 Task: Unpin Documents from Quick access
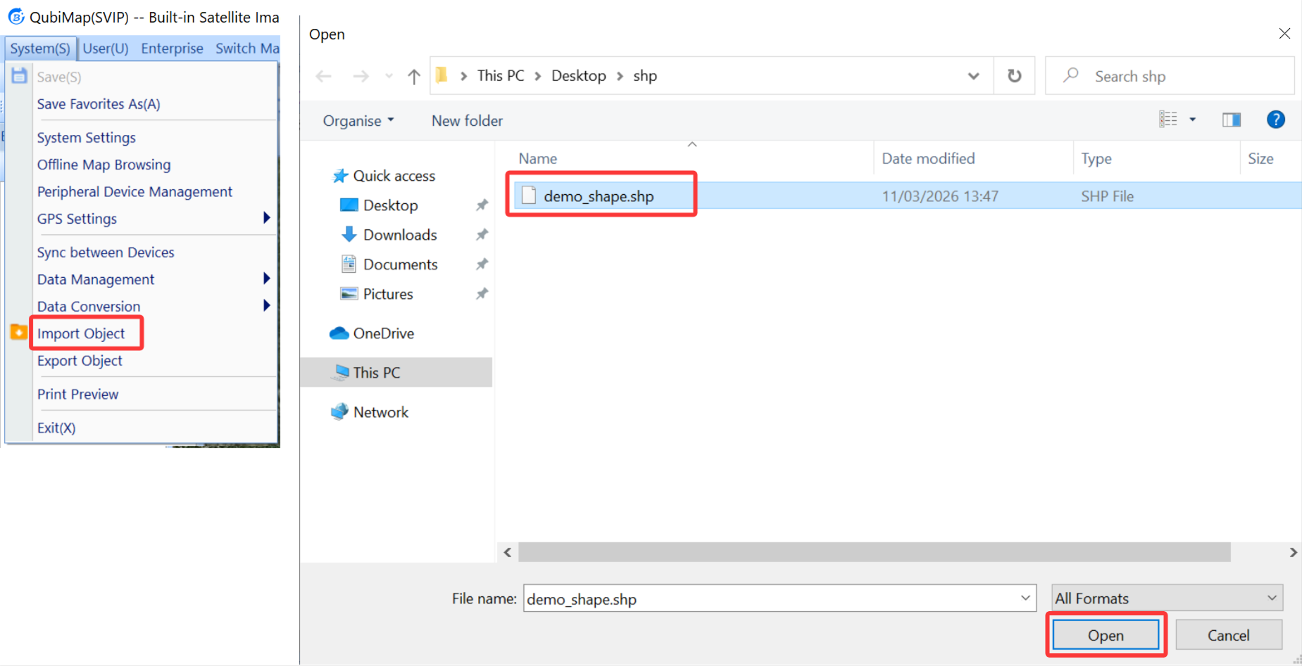click(482, 264)
